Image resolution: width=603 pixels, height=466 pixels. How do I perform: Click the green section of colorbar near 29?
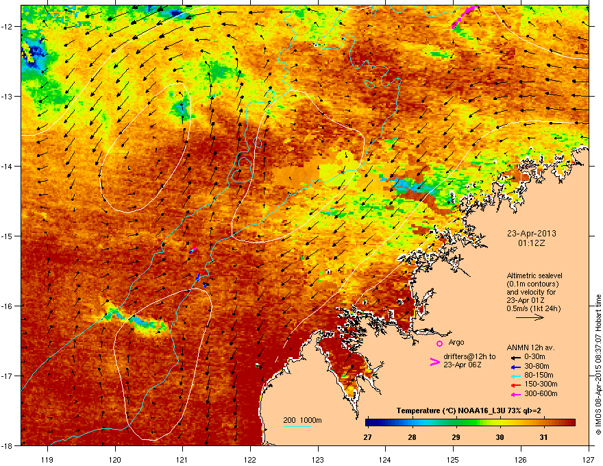point(456,423)
